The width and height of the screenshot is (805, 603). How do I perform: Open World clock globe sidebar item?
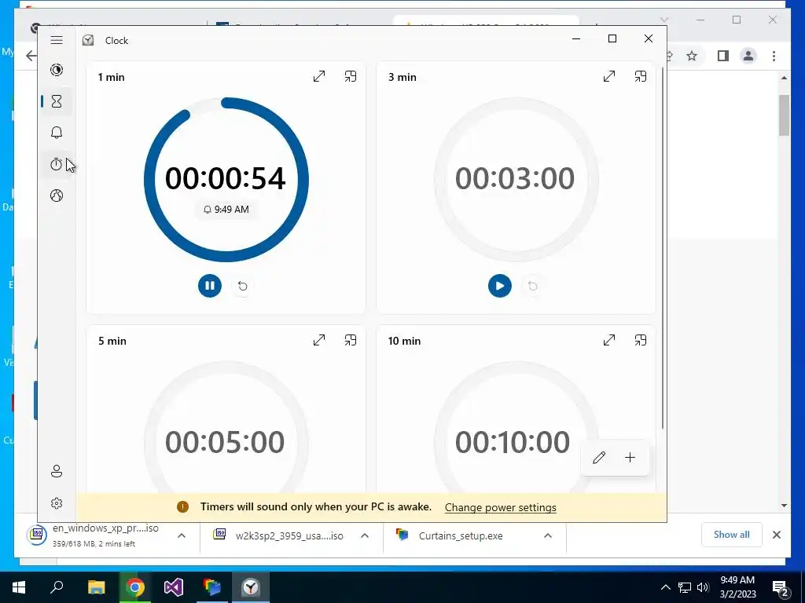click(57, 196)
